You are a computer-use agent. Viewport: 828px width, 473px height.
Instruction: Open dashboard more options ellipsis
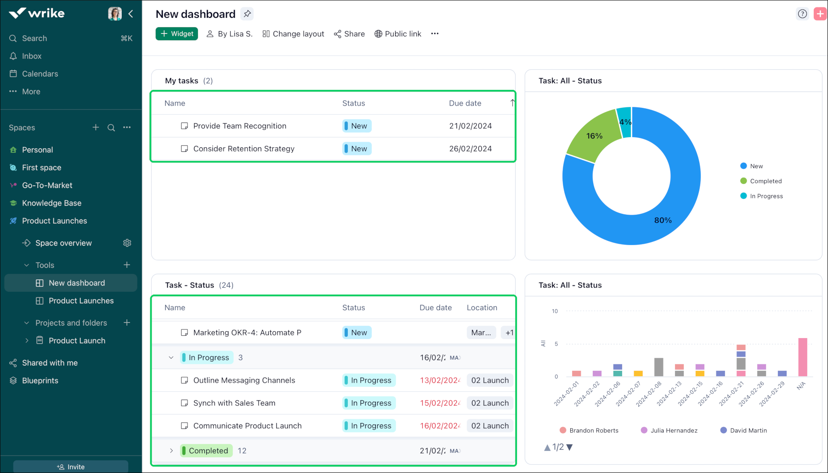(x=435, y=33)
